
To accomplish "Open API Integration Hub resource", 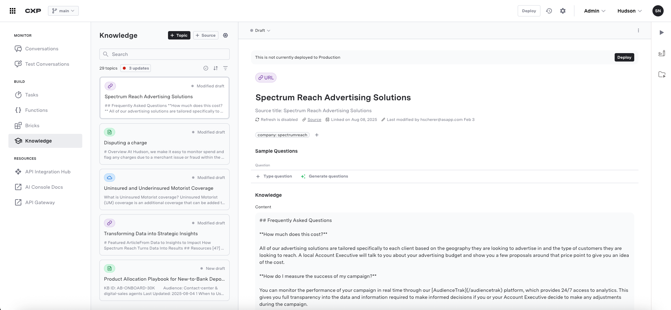I will [x=46, y=172].
